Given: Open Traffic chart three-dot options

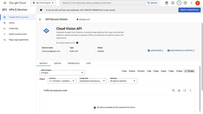Looking at the screenshot, I should point(190,91).
